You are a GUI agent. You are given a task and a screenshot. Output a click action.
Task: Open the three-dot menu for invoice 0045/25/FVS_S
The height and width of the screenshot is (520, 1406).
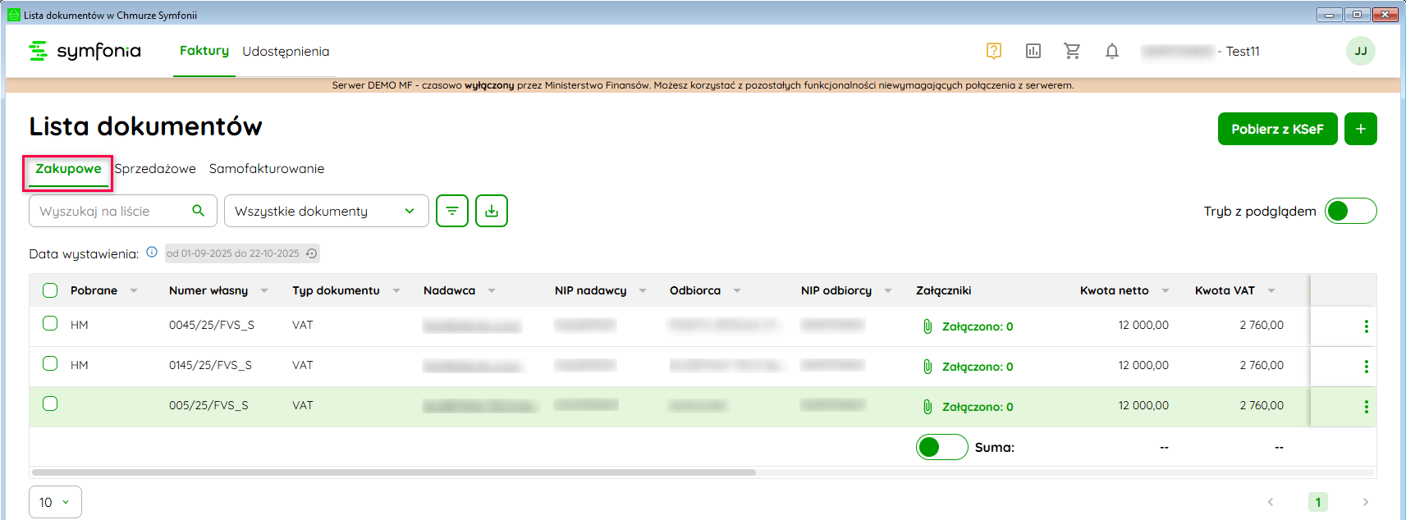tap(1366, 326)
